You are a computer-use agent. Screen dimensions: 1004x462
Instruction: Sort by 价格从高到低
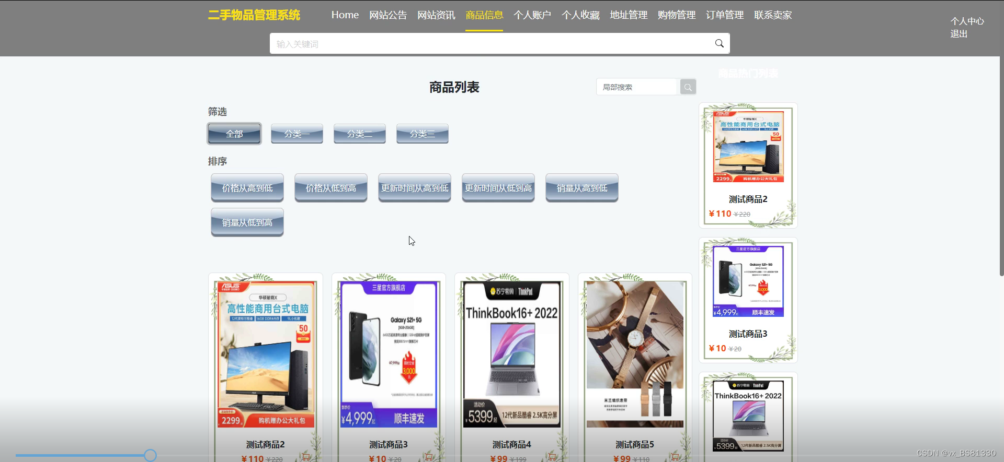coord(247,188)
